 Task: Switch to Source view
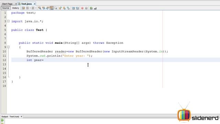(x=5, y=8)
